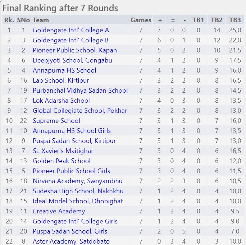Open Nirvana Academy, Swoyambhu team link
This screenshot has height=245, width=246.
77,181
